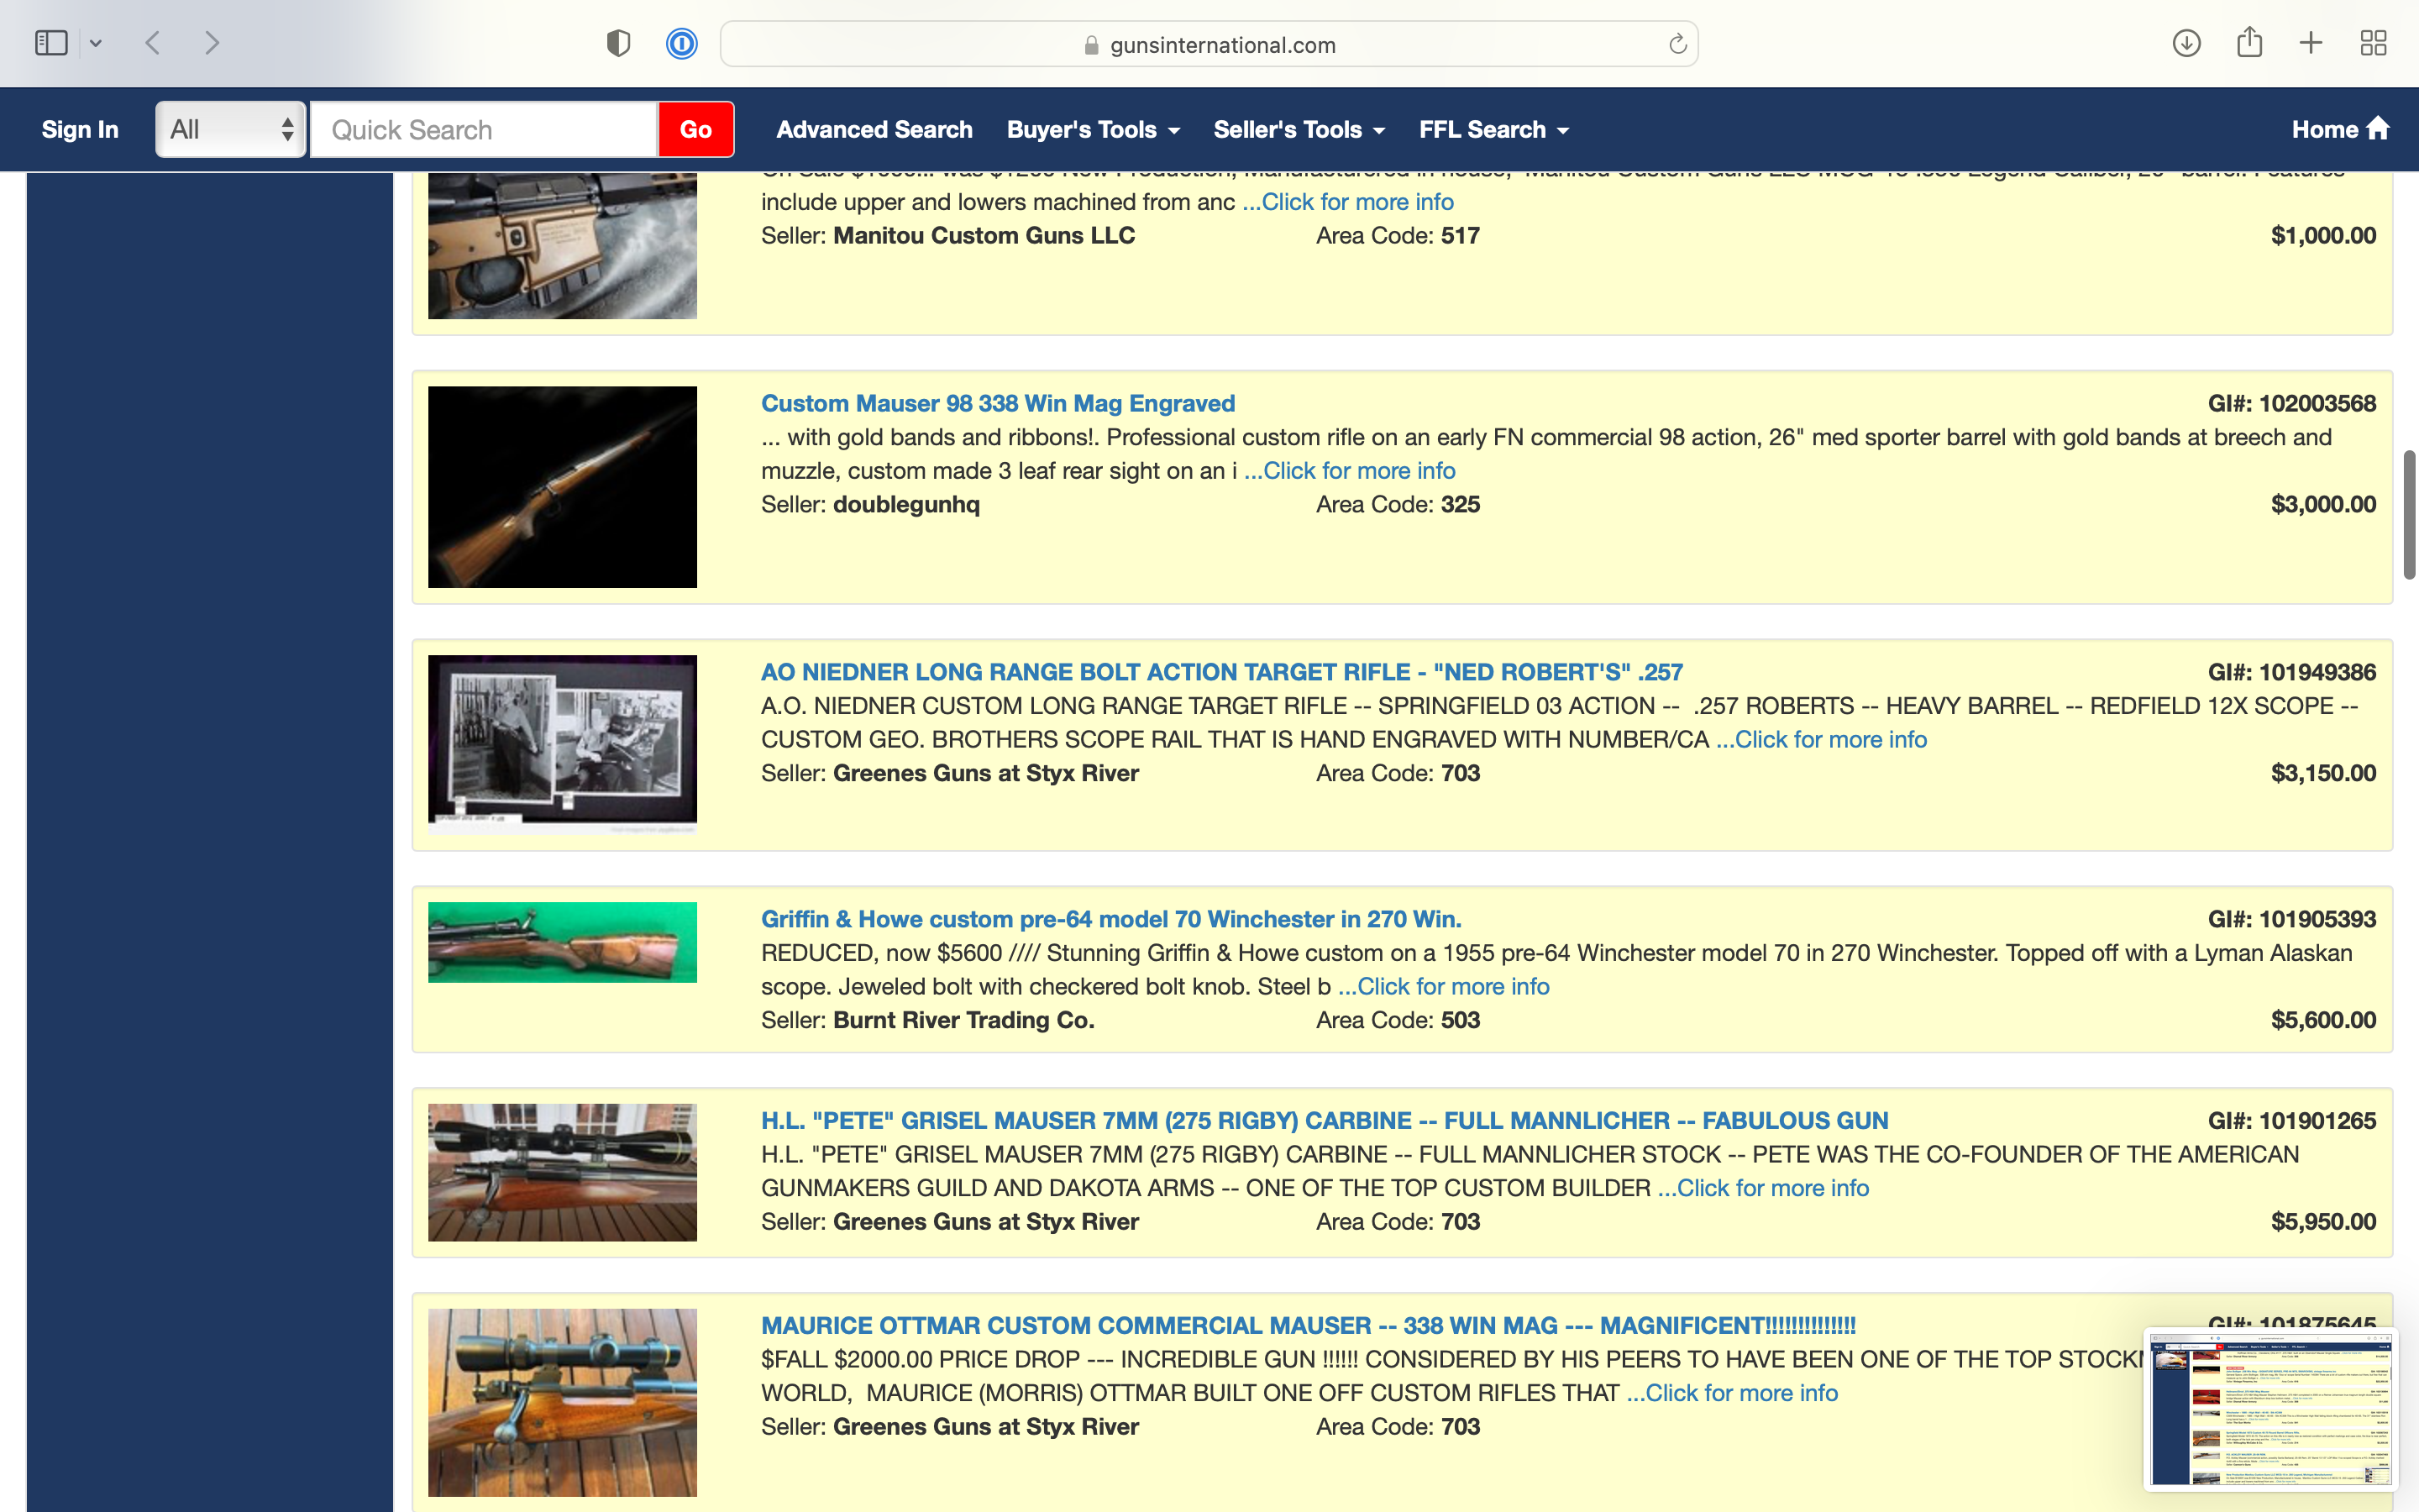Go to Home via the house icon
Screen dimensions: 2419x1512
coord(2340,129)
